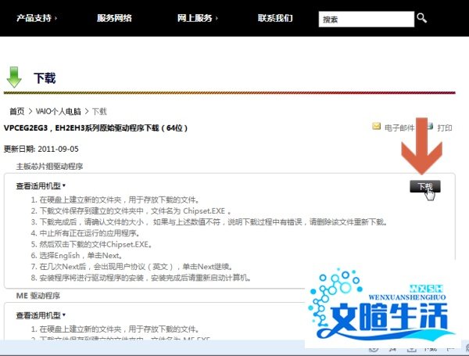Select ME 驱动程序 section heading
Image resolution: width=469 pixels, height=356 pixels.
pos(38,296)
